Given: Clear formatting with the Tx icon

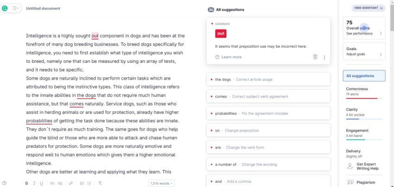Looking at the screenshot, I should point(100,183).
